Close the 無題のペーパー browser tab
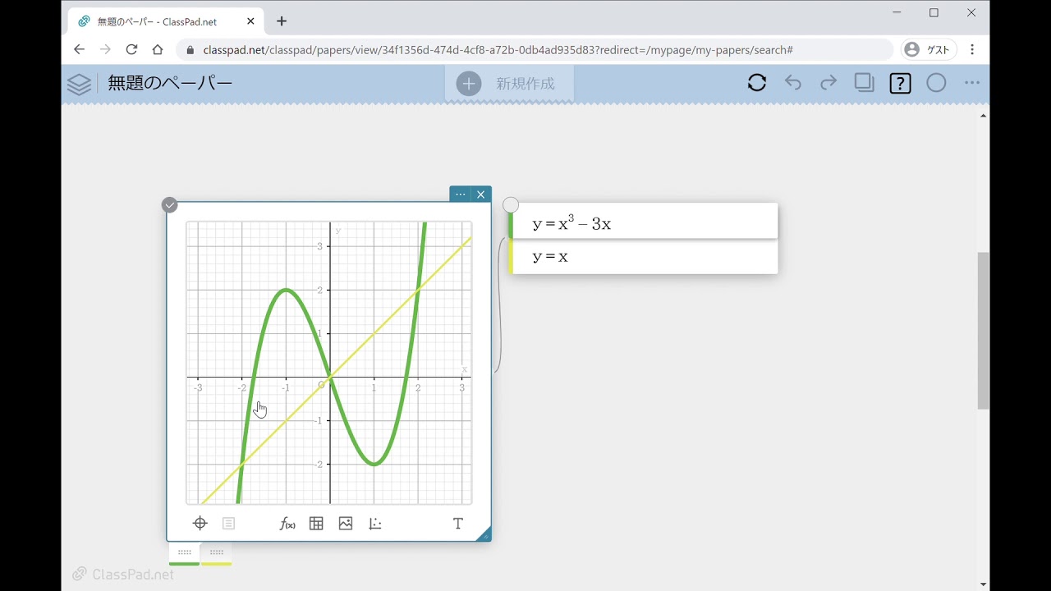 [x=251, y=21]
